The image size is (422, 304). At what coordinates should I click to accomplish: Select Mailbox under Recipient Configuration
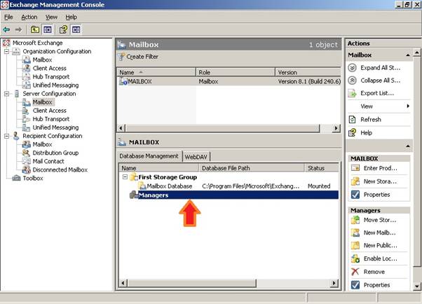[x=42, y=144]
